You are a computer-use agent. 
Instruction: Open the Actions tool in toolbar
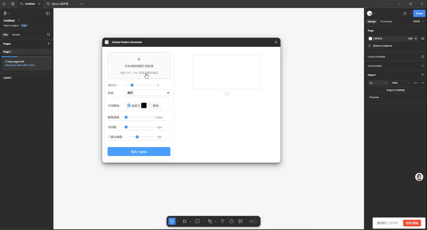[x=240, y=221]
